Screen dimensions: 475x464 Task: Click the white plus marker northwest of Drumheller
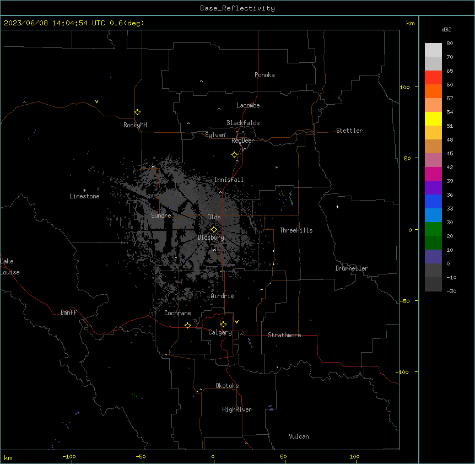[337, 207]
